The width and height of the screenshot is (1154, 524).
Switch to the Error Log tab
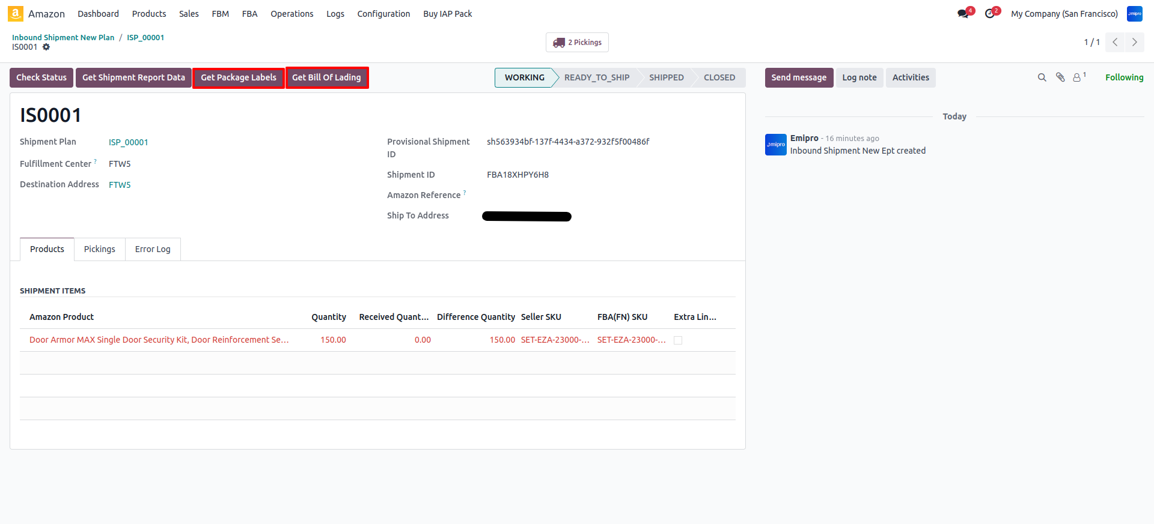153,249
